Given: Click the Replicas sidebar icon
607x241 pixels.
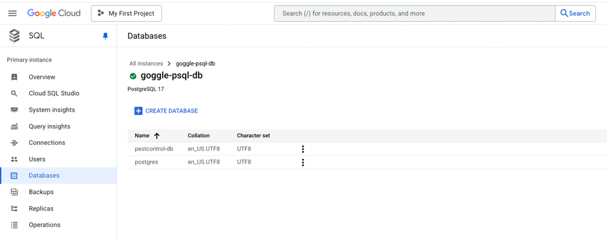Looking at the screenshot, I should click(x=14, y=209).
